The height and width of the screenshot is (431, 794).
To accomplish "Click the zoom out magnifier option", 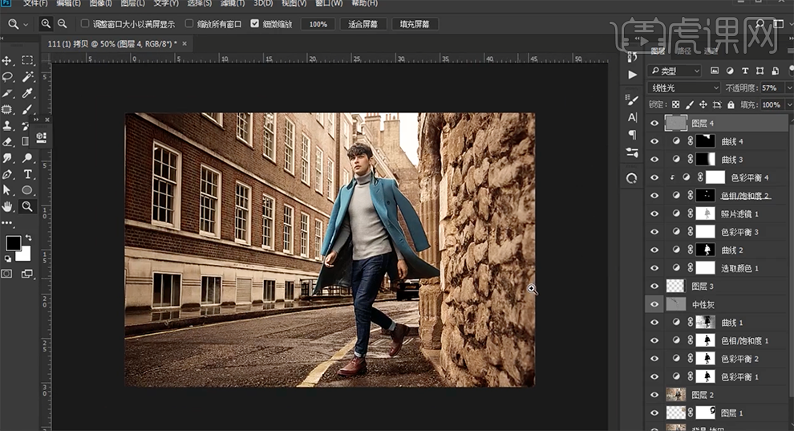I will [x=63, y=24].
